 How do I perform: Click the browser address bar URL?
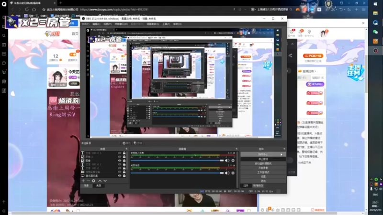tap(114, 10)
